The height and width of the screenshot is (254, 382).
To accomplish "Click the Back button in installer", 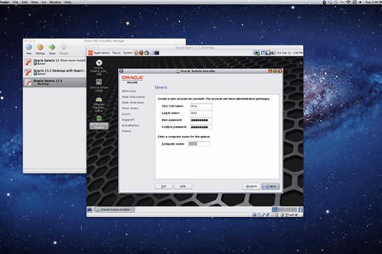I will point(251,186).
